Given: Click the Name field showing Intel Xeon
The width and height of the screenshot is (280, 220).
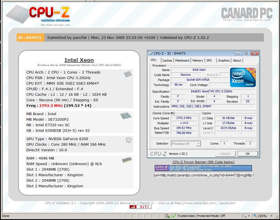Looking at the screenshot, I should click(200, 70).
